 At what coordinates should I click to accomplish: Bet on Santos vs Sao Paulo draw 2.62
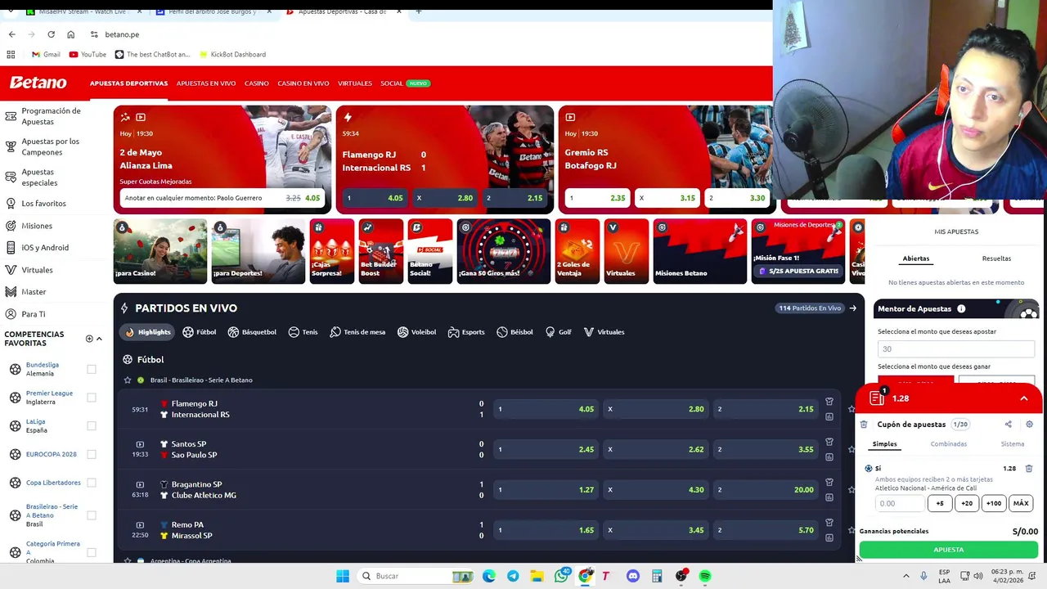[655, 449]
